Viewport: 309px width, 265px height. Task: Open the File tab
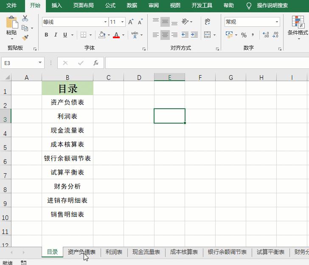11,6
